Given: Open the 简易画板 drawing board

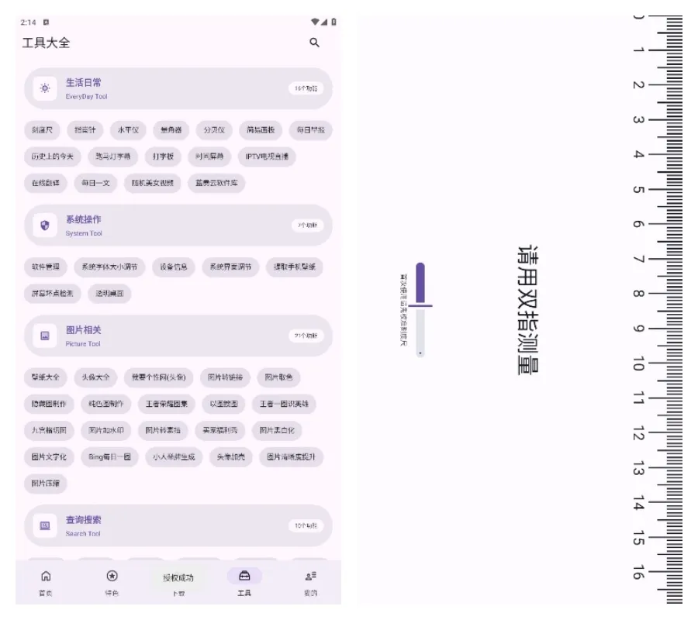Looking at the screenshot, I should [x=261, y=130].
